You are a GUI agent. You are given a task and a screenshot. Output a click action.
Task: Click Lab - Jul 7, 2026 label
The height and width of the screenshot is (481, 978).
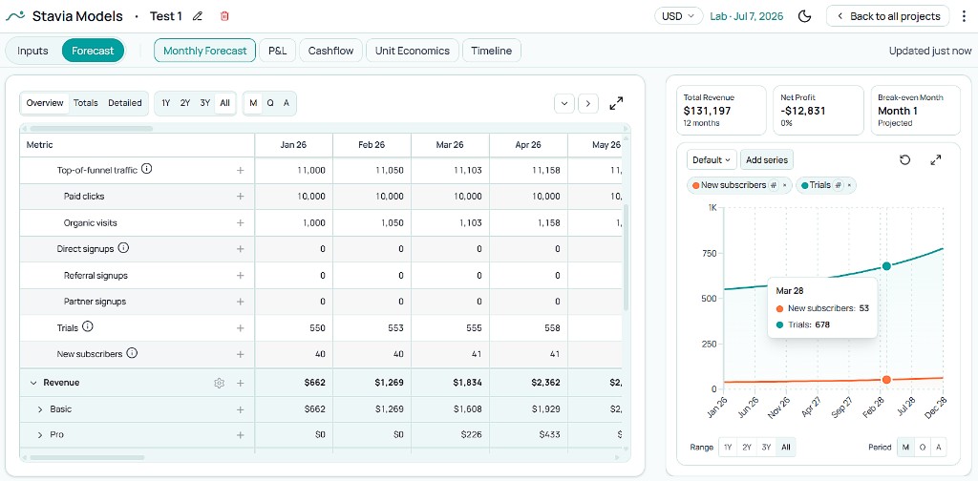click(x=747, y=16)
